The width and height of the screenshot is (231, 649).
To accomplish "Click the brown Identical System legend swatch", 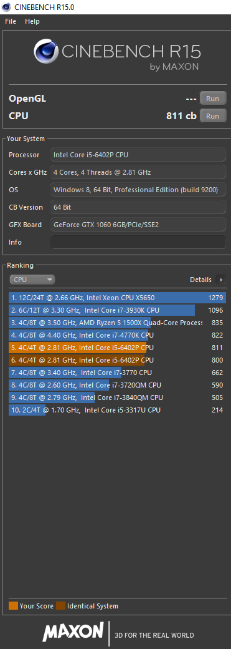I will tap(61, 606).
